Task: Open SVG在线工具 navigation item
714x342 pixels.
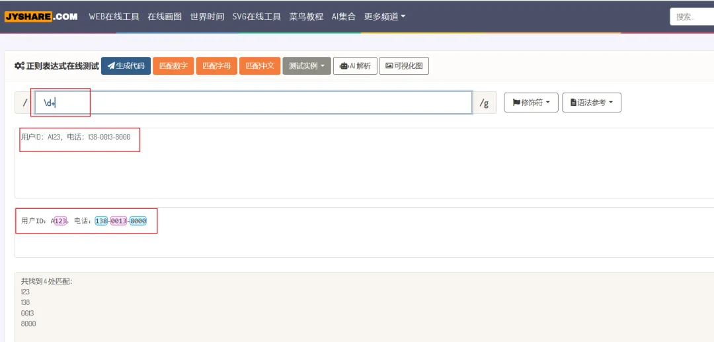Action: pyautogui.click(x=257, y=17)
